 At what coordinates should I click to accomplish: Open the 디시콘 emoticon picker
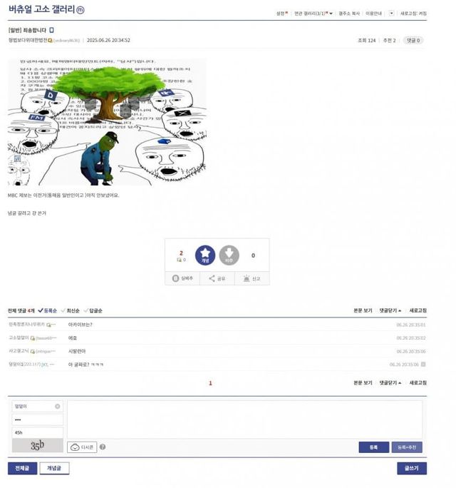click(82, 447)
